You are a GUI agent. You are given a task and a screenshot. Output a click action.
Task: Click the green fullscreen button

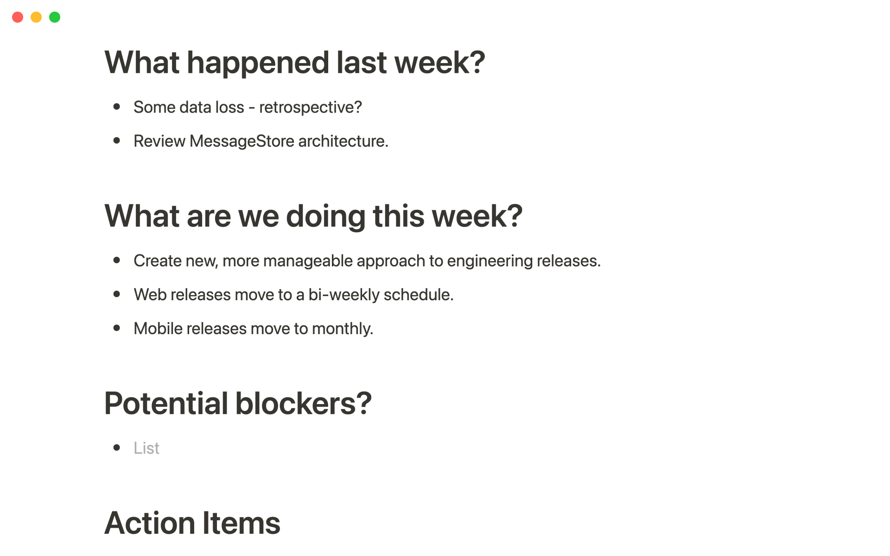55,16
